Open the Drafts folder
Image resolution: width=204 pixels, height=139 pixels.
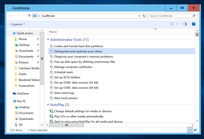(21, 74)
